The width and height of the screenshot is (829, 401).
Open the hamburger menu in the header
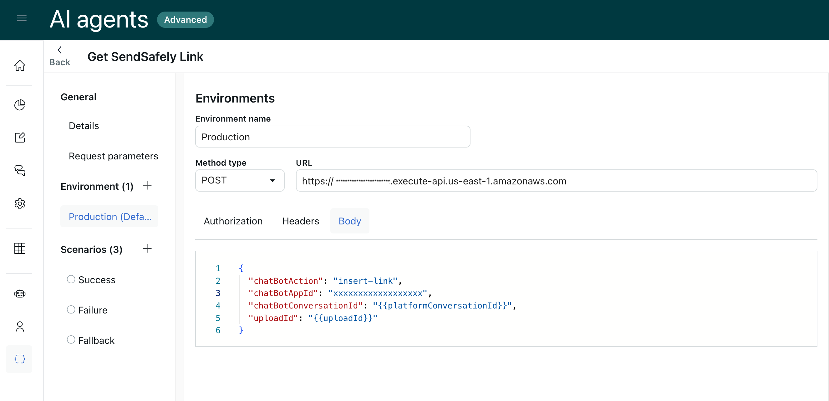pyautogui.click(x=22, y=18)
